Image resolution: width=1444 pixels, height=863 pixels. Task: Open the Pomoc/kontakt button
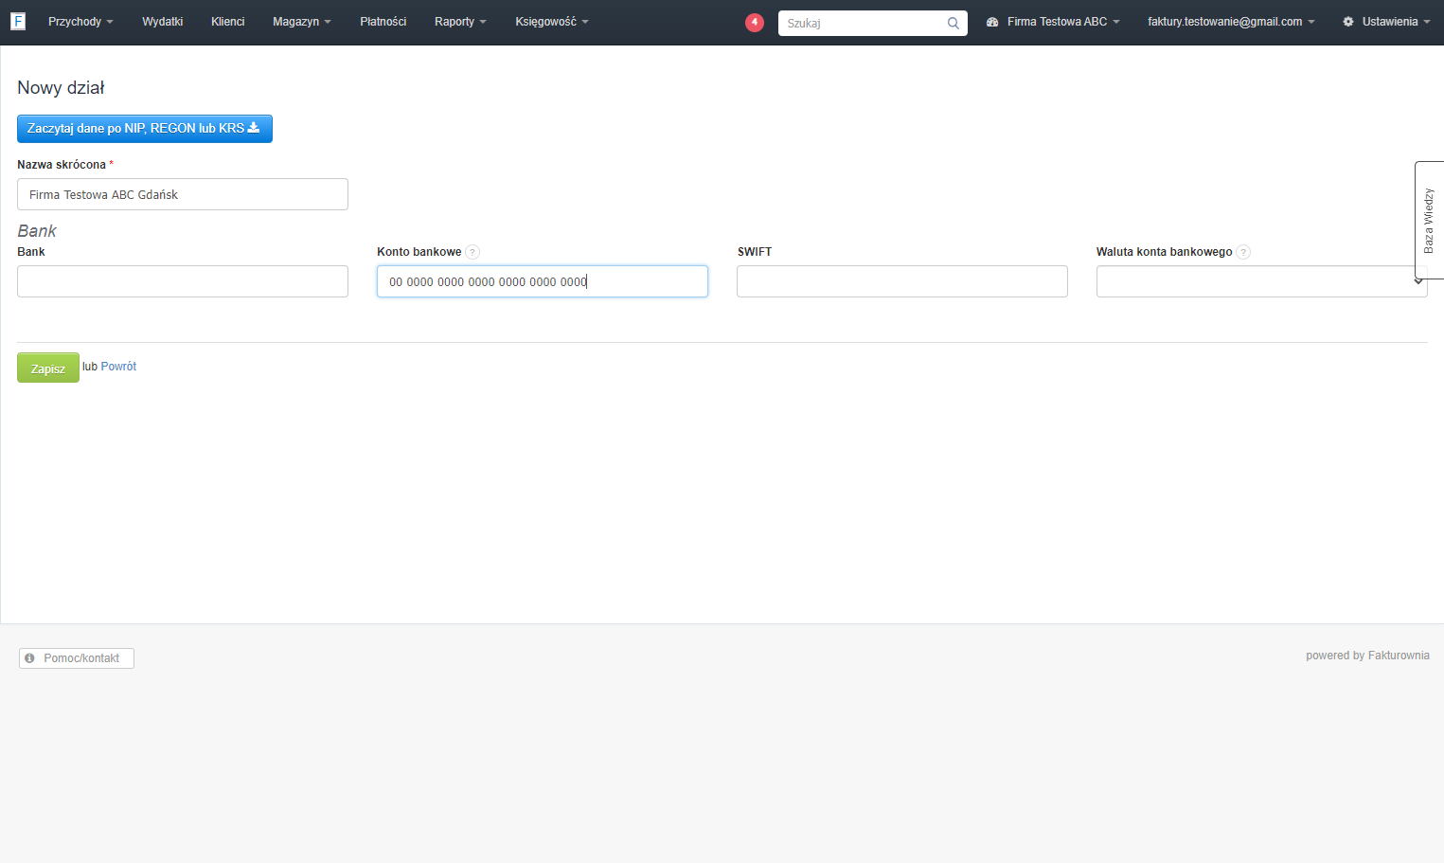point(77,658)
